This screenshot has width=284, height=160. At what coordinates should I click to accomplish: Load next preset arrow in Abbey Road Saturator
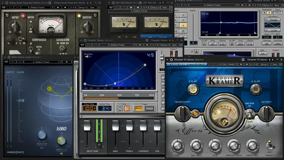pyautogui.click(x=65, y=7)
